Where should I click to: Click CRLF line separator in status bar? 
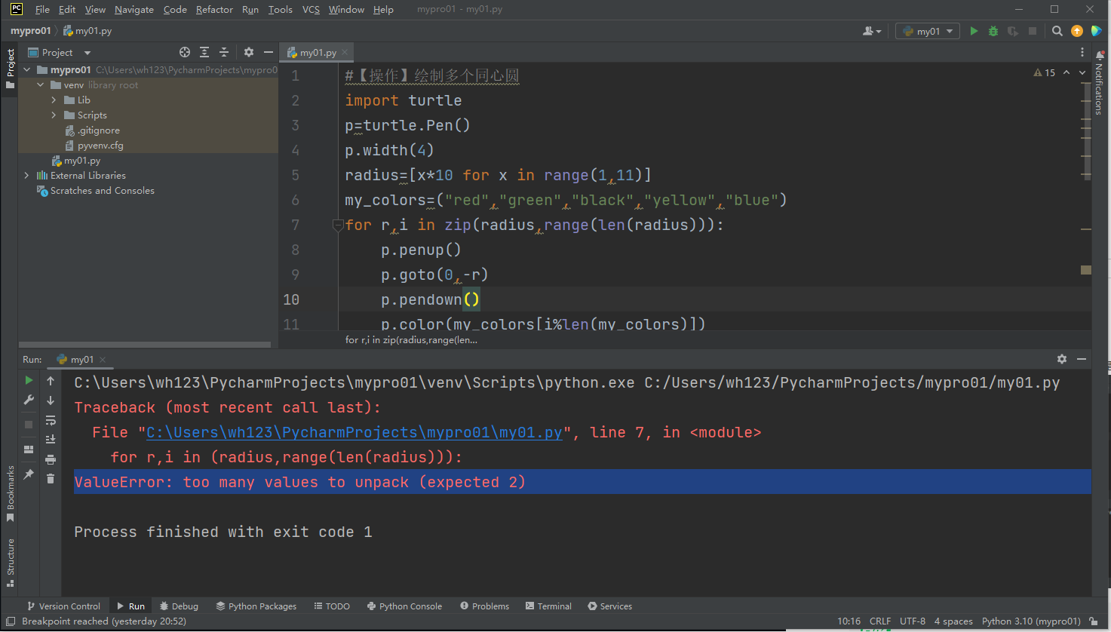point(880,621)
